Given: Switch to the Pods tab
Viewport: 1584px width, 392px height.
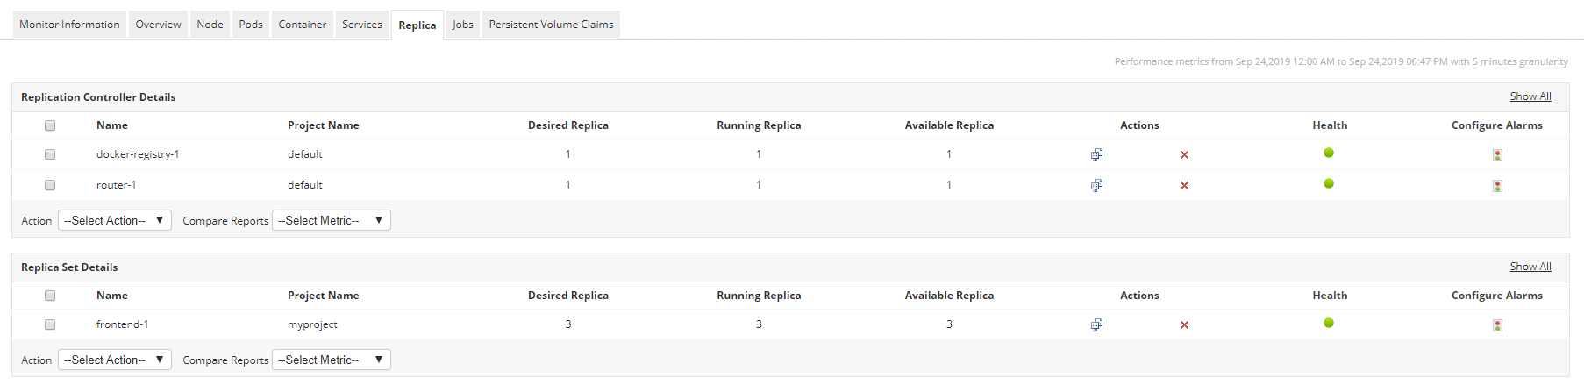Looking at the screenshot, I should tap(251, 25).
